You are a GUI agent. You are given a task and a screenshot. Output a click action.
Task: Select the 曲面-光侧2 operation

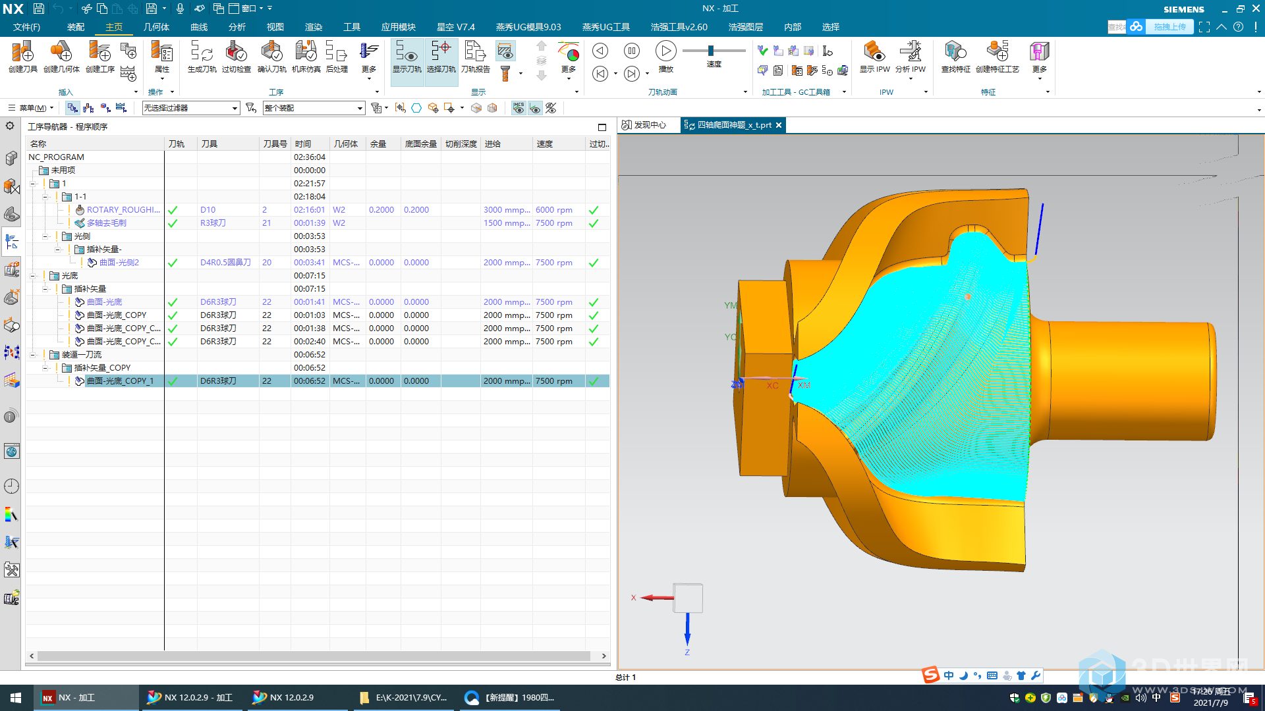119,263
